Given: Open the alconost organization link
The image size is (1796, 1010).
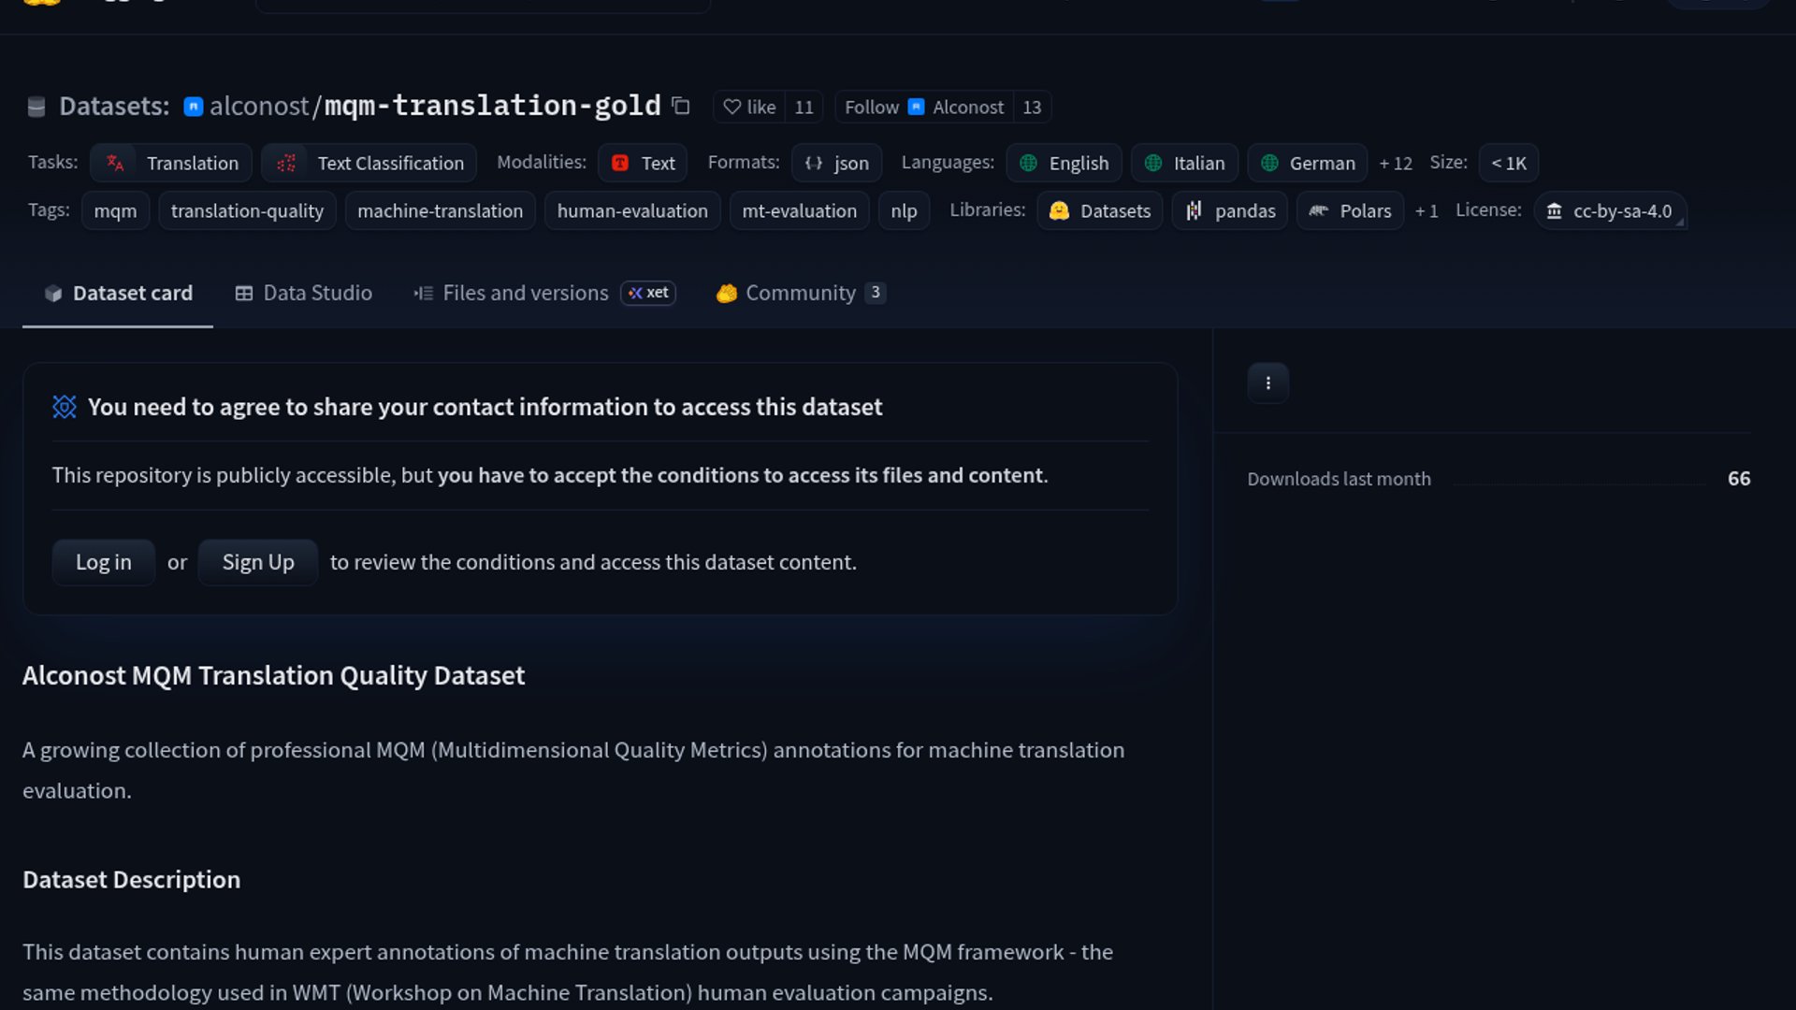Looking at the screenshot, I should [x=258, y=107].
